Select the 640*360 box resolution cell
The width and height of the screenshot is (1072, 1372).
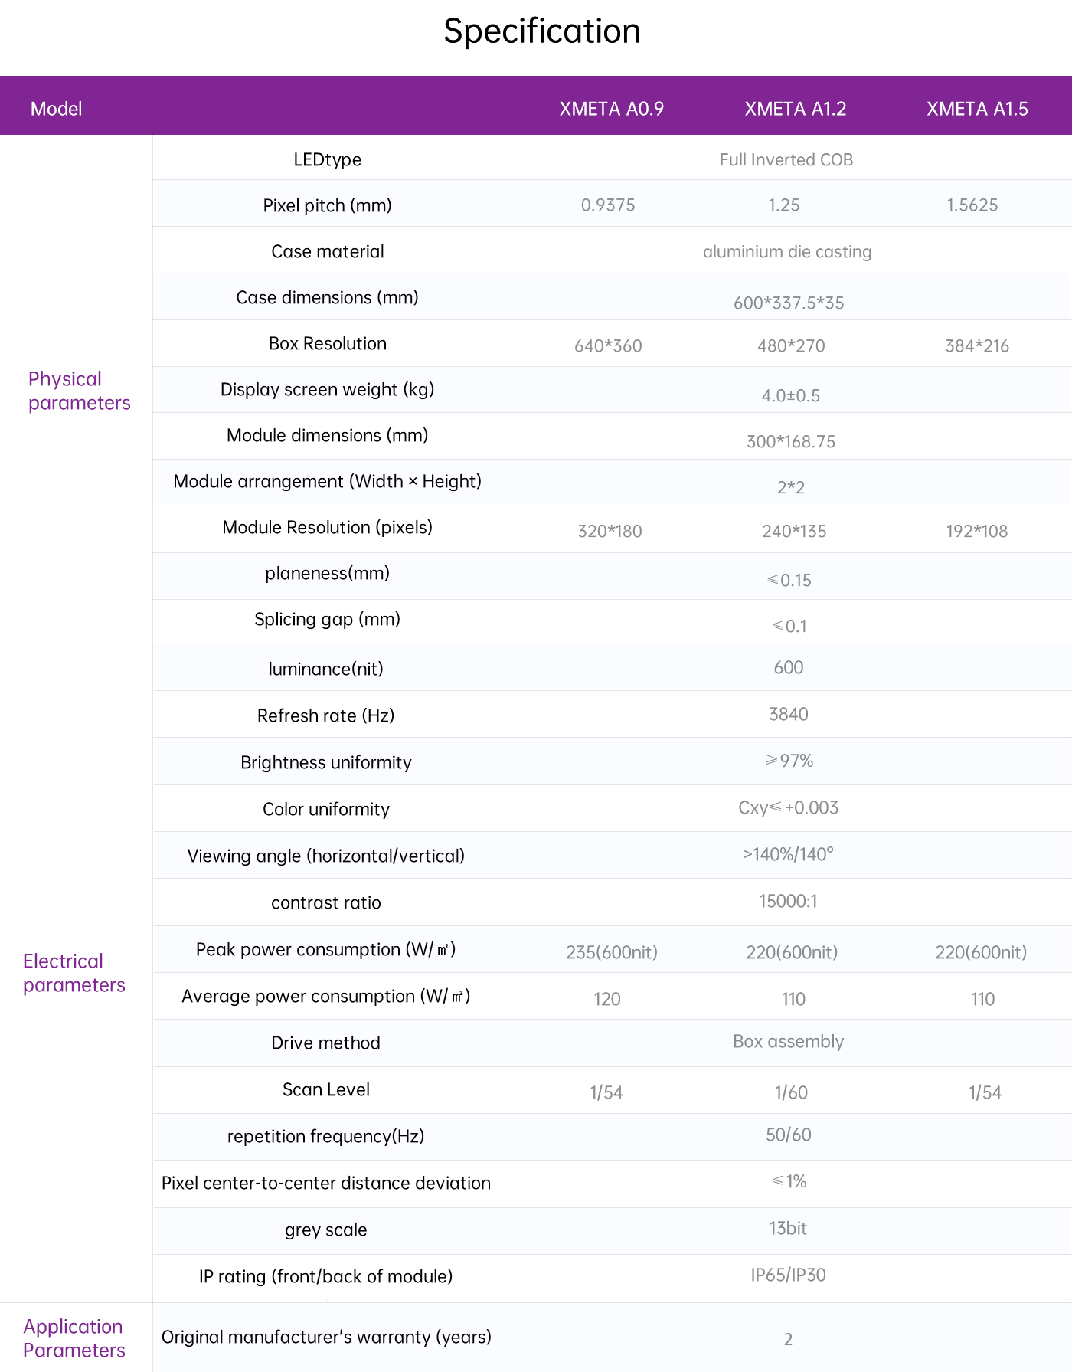[608, 345]
